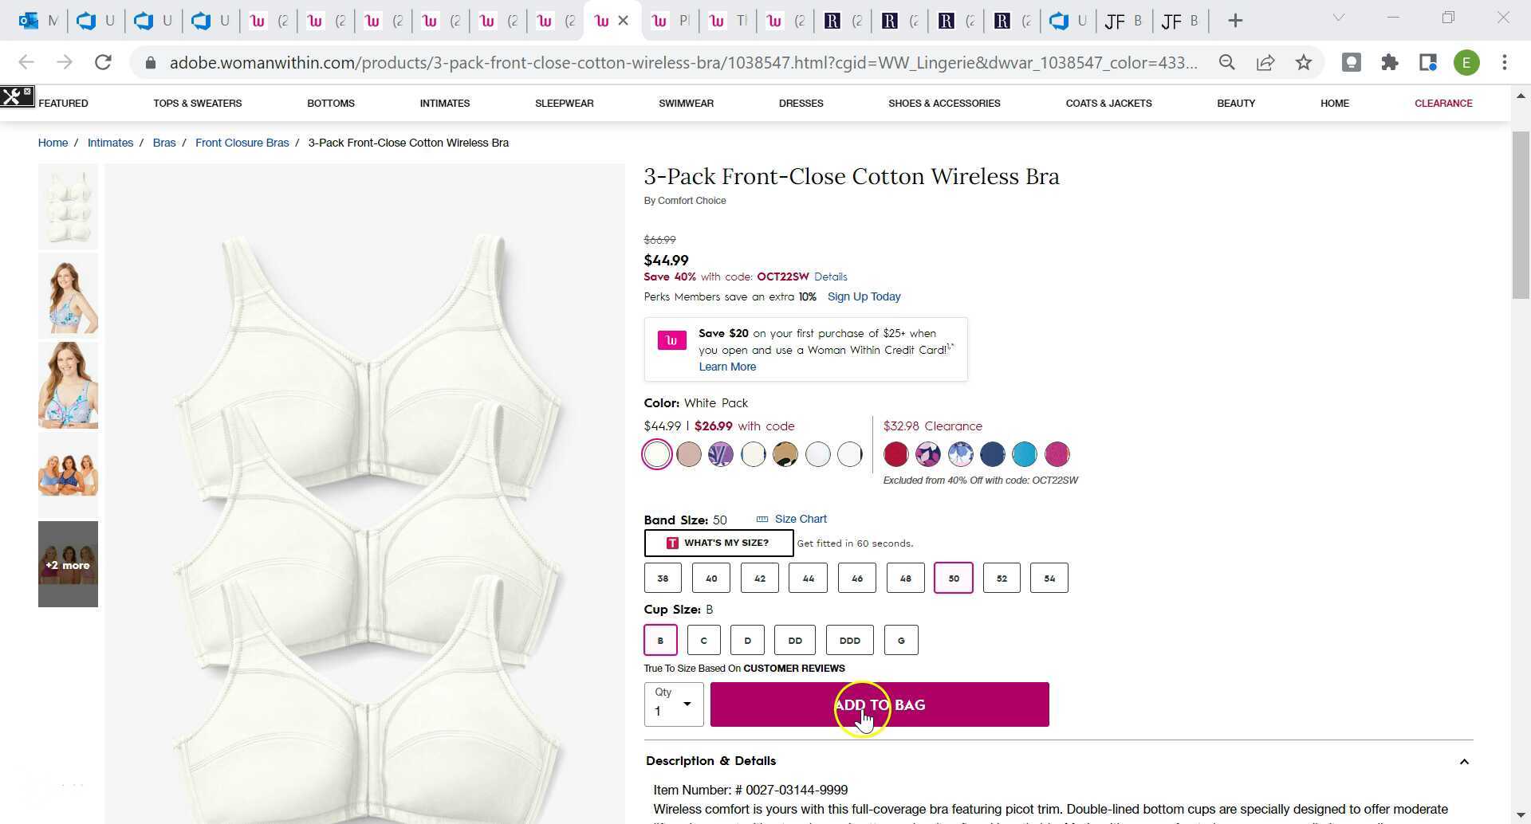Click the zoom magnifier icon in address bar
1531x824 pixels.
pos(1227,62)
